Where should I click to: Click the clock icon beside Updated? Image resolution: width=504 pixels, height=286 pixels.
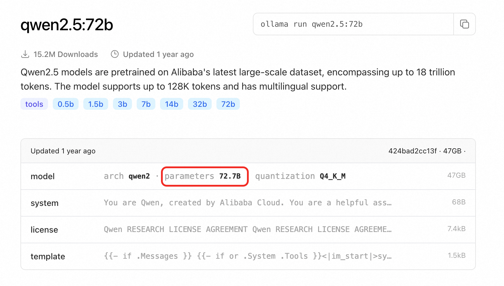[115, 54]
